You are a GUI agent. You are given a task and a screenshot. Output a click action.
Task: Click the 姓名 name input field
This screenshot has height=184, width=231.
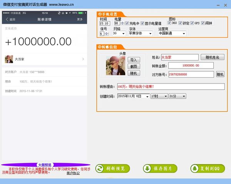pos(180,57)
